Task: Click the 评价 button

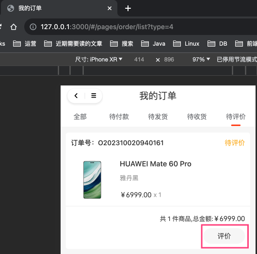Action: 224,236
